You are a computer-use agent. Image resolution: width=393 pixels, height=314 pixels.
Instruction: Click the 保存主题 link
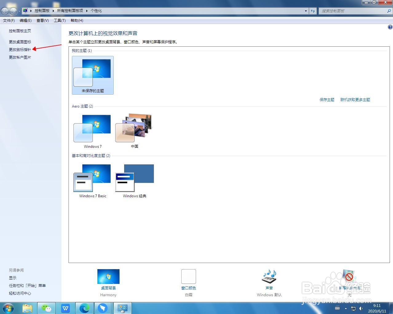tap(327, 100)
